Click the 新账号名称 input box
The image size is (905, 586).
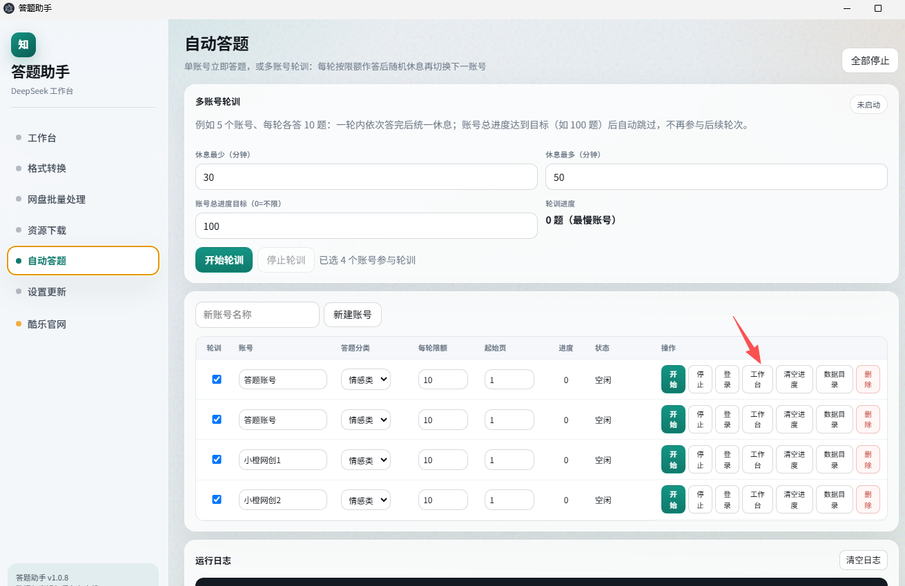pos(257,315)
